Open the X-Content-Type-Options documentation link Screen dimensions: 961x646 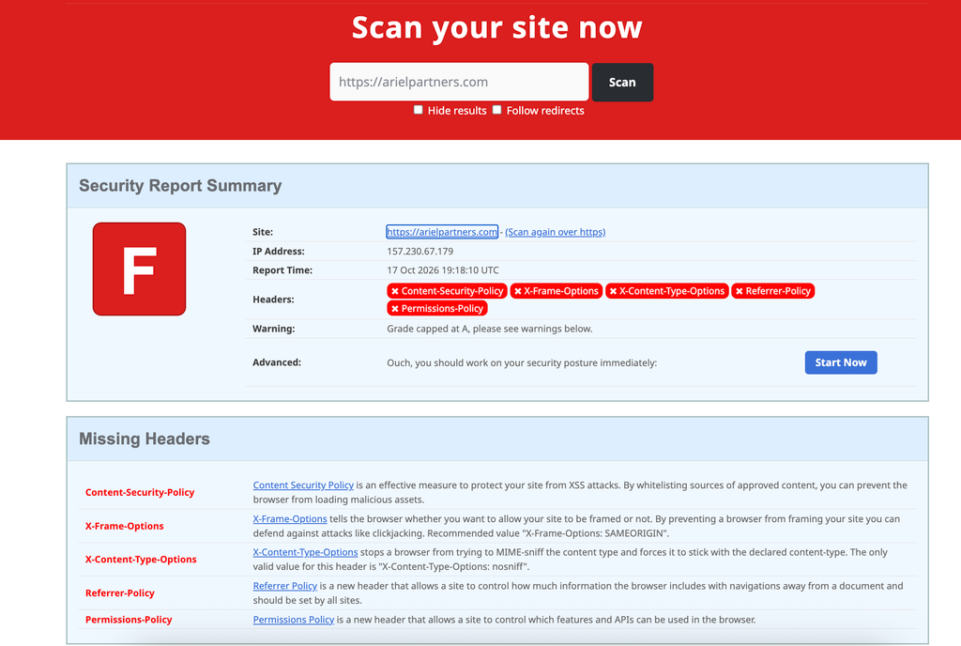pyautogui.click(x=305, y=552)
